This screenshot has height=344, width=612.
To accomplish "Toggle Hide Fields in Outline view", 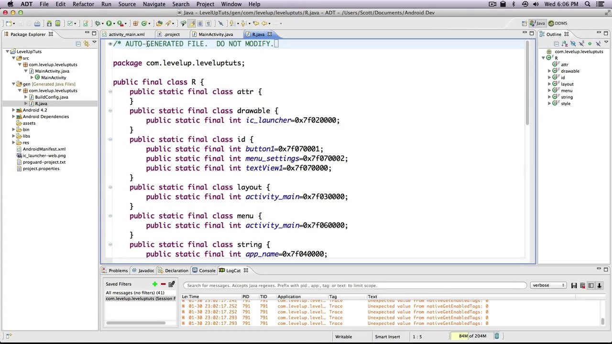I will coord(573,43).
